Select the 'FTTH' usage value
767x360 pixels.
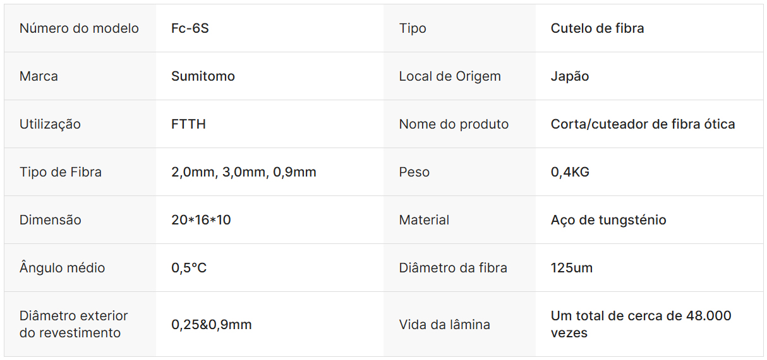click(x=188, y=124)
